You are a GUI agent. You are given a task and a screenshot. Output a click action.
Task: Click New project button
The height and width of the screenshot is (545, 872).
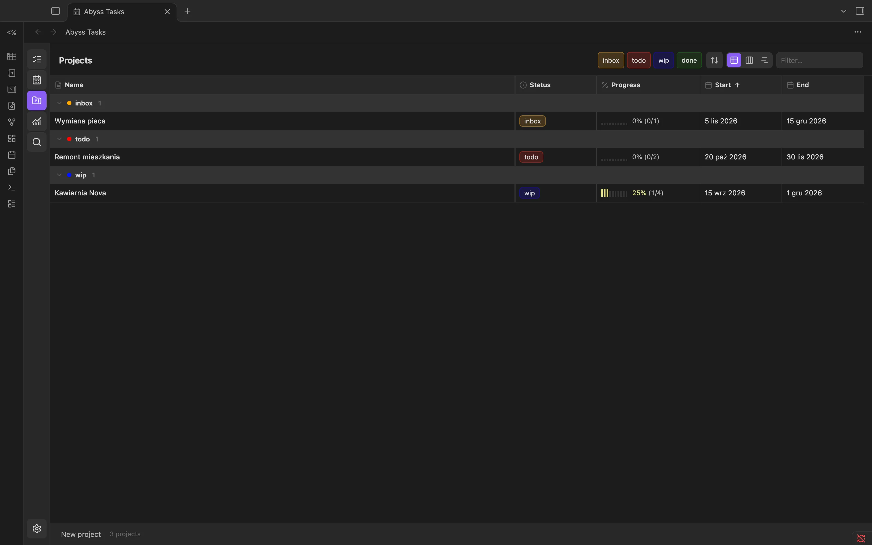point(81,534)
